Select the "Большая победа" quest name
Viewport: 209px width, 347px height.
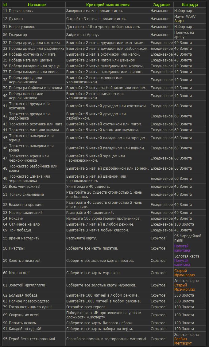23,295
